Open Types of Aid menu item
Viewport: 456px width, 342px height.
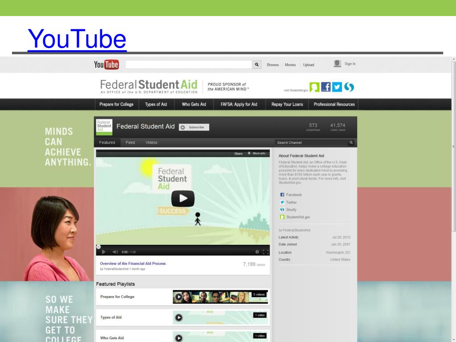click(156, 104)
